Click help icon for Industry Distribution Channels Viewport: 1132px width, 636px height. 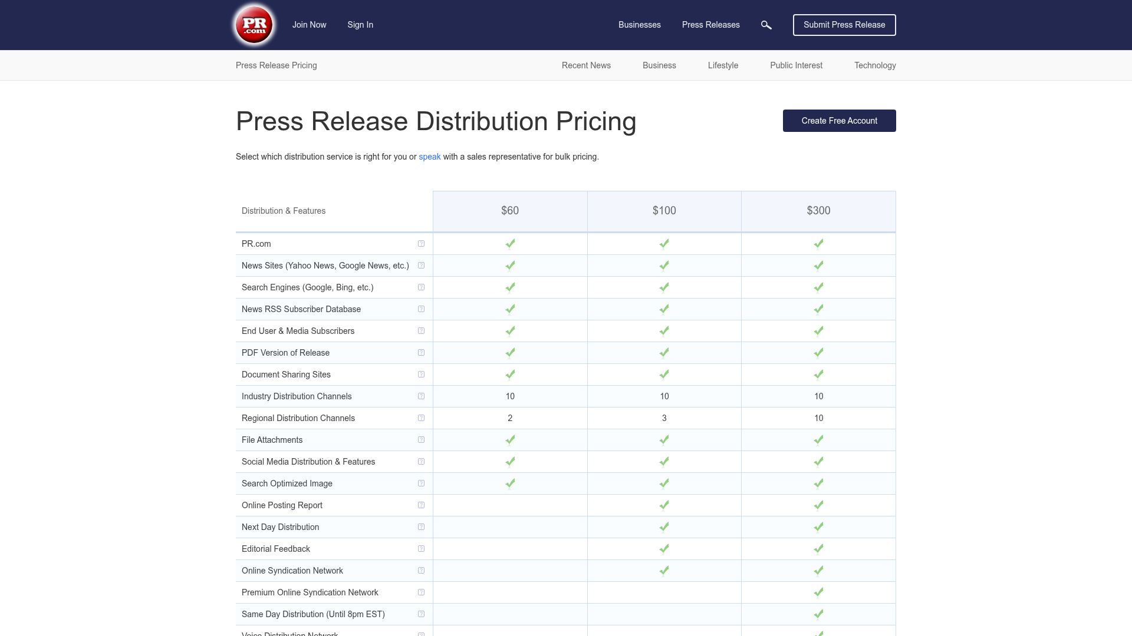(421, 396)
